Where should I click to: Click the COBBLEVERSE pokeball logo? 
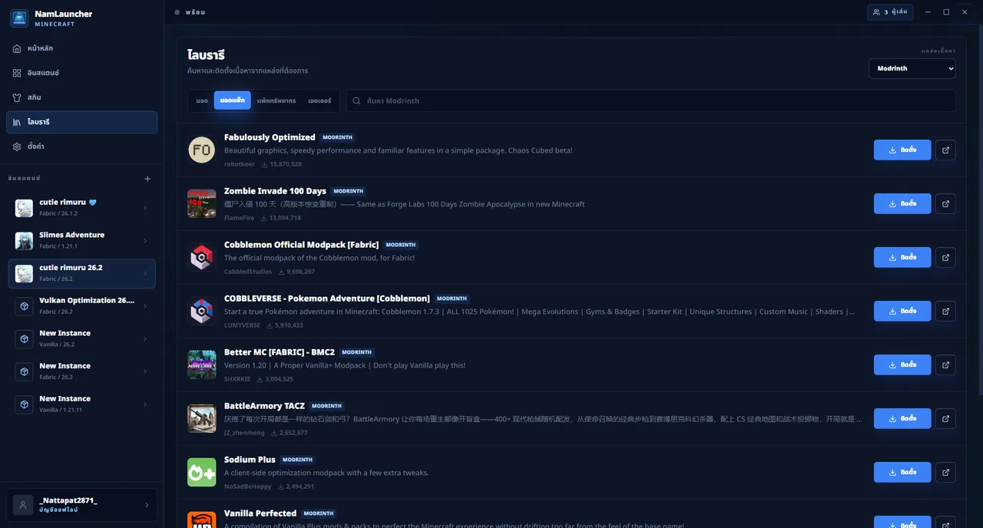(x=202, y=311)
